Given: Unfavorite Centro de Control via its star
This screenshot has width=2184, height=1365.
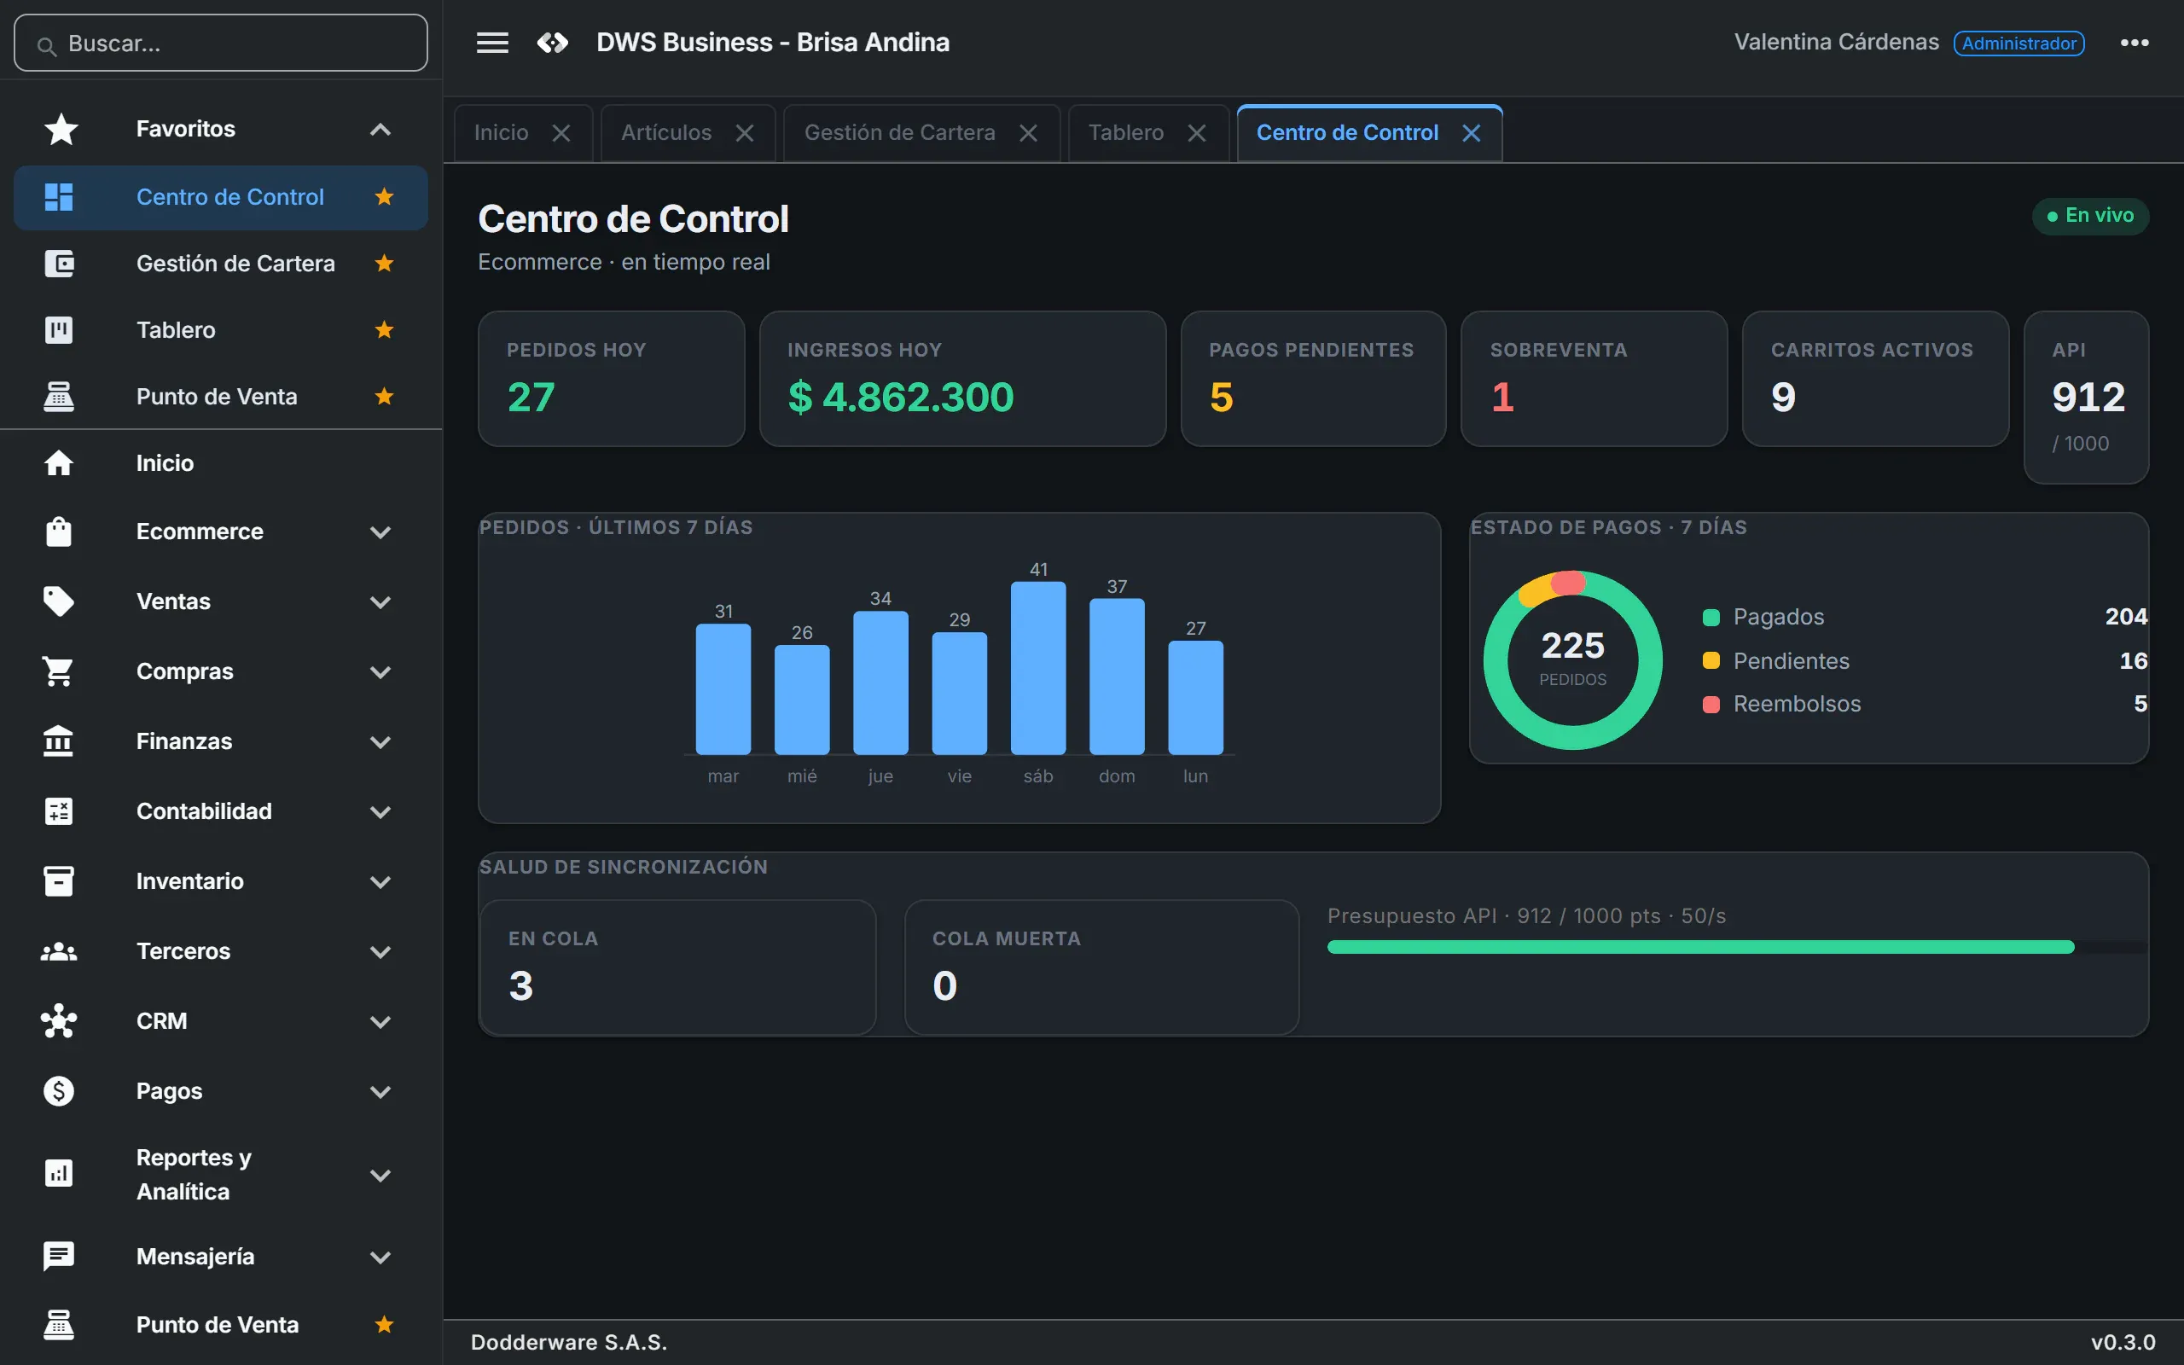Looking at the screenshot, I should coord(385,197).
